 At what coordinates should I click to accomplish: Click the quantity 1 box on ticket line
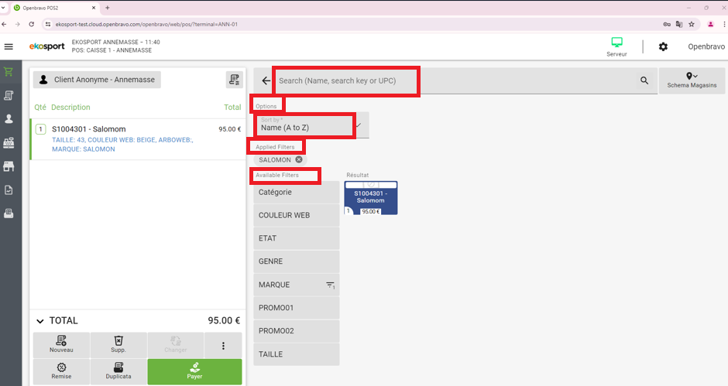[41, 129]
